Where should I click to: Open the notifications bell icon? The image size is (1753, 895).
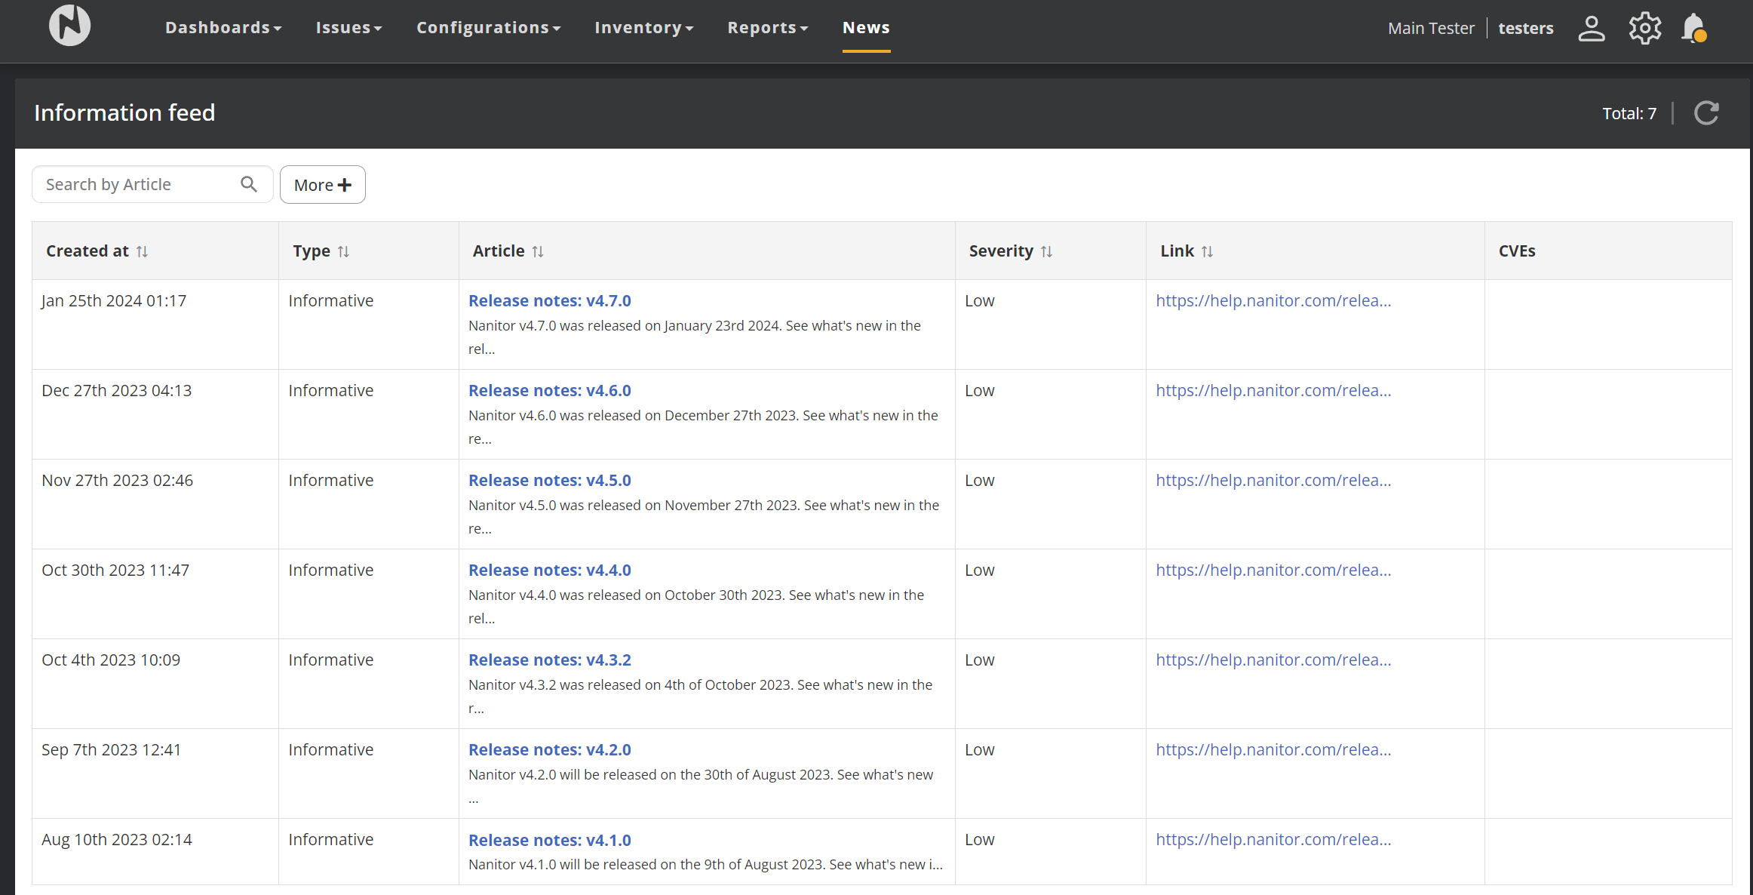pyautogui.click(x=1693, y=29)
